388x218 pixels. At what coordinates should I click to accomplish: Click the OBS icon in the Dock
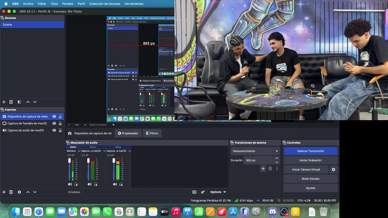284,212
